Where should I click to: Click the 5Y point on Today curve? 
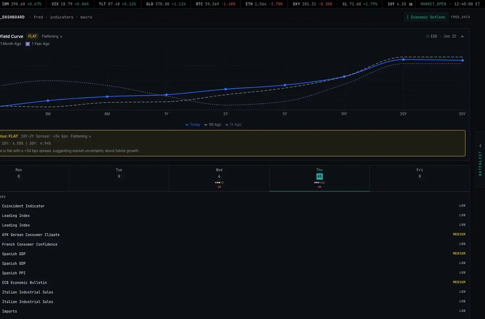coord(285,85)
